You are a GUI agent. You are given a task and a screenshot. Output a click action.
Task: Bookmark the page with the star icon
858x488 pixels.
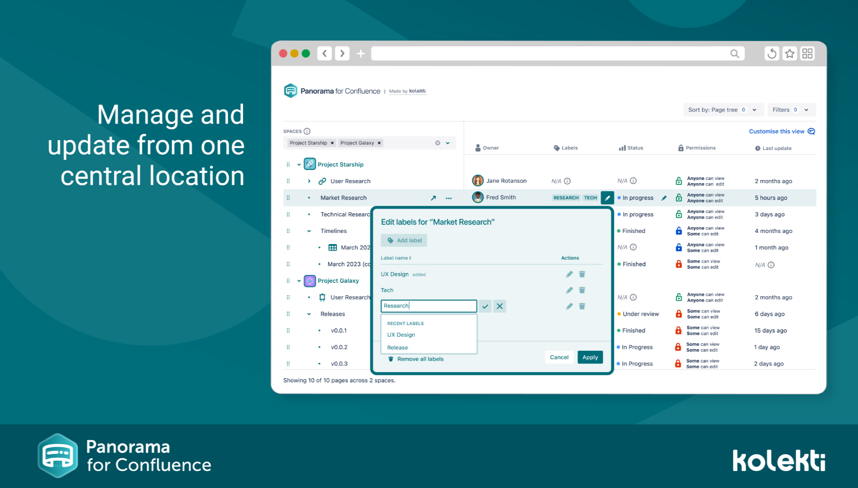tap(790, 54)
